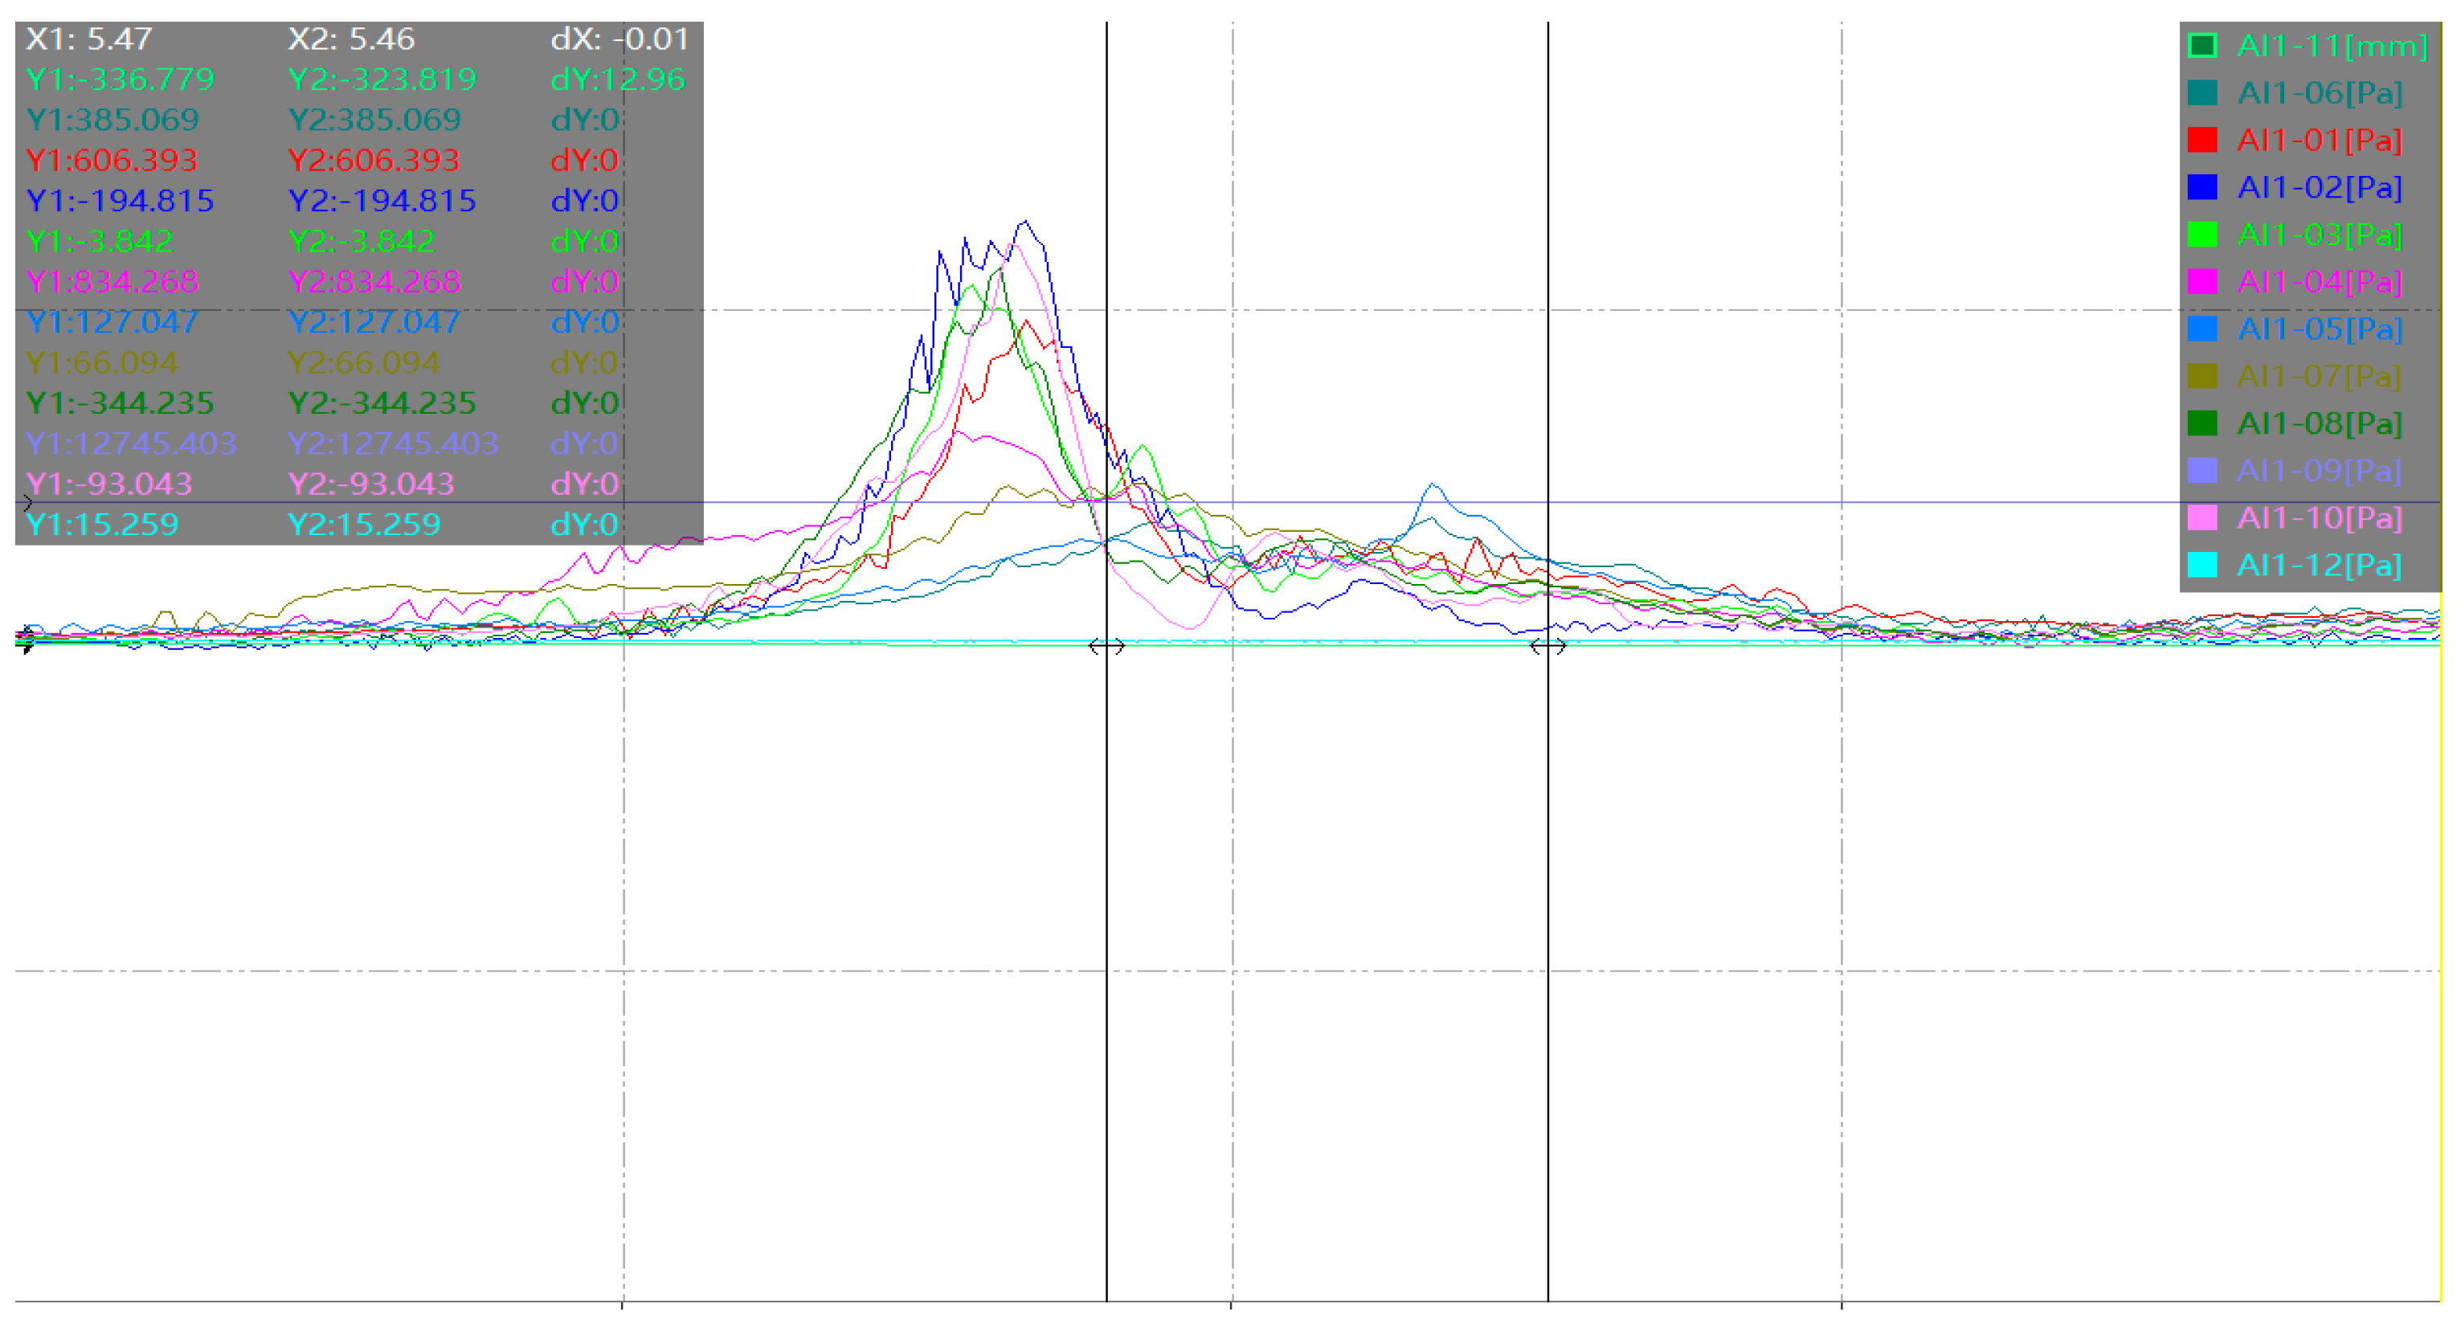This screenshot has height=1320, width=2461.
Task: Click the AI1-05[Pa] legend swatch
Action: click(2201, 329)
